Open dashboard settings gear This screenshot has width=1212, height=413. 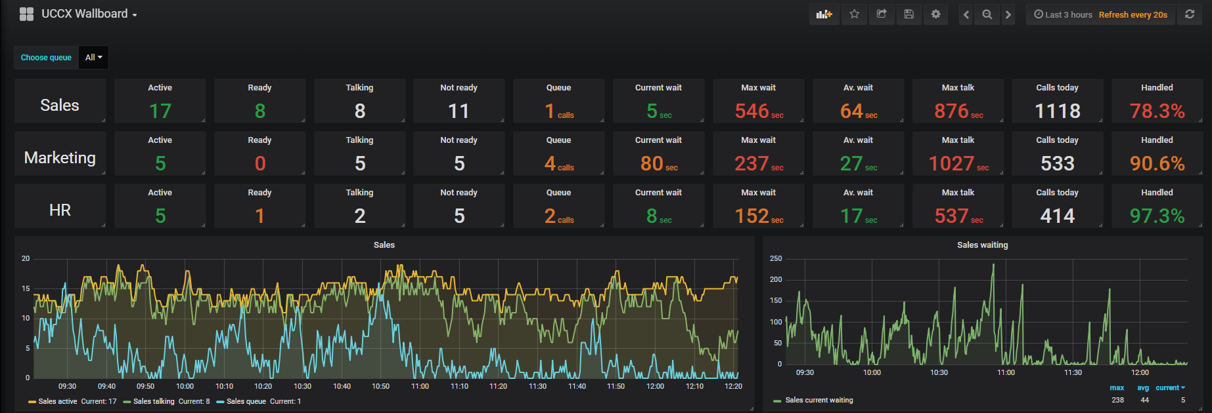coord(935,14)
